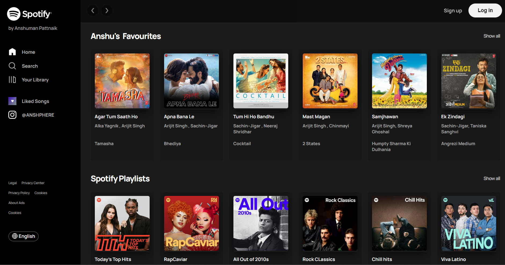Screen dimensions: 505x265
Task: Open Your Library icon in sidebar
Action: pos(12,80)
